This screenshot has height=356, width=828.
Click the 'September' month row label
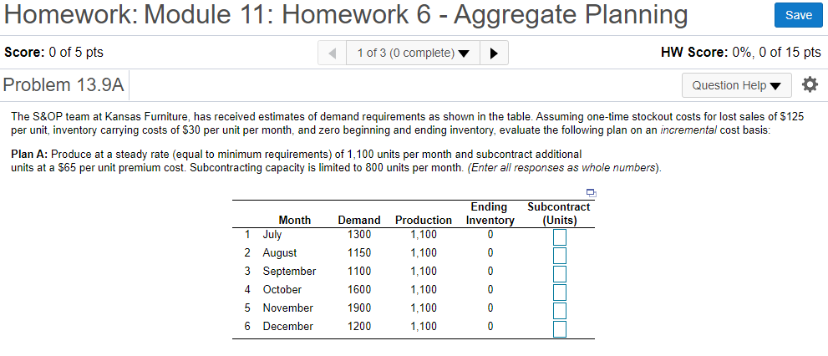pos(289,272)
